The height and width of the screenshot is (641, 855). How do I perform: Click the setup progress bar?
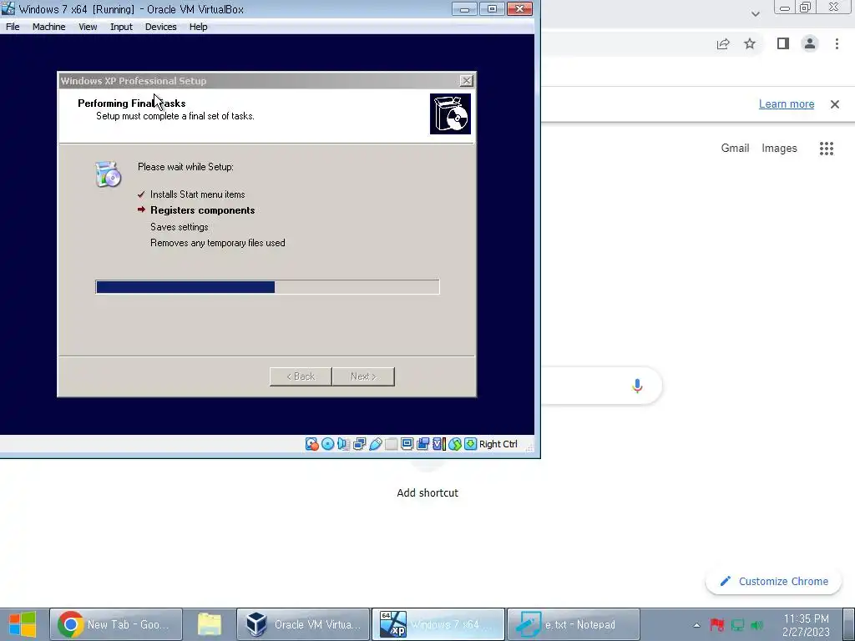267,287
